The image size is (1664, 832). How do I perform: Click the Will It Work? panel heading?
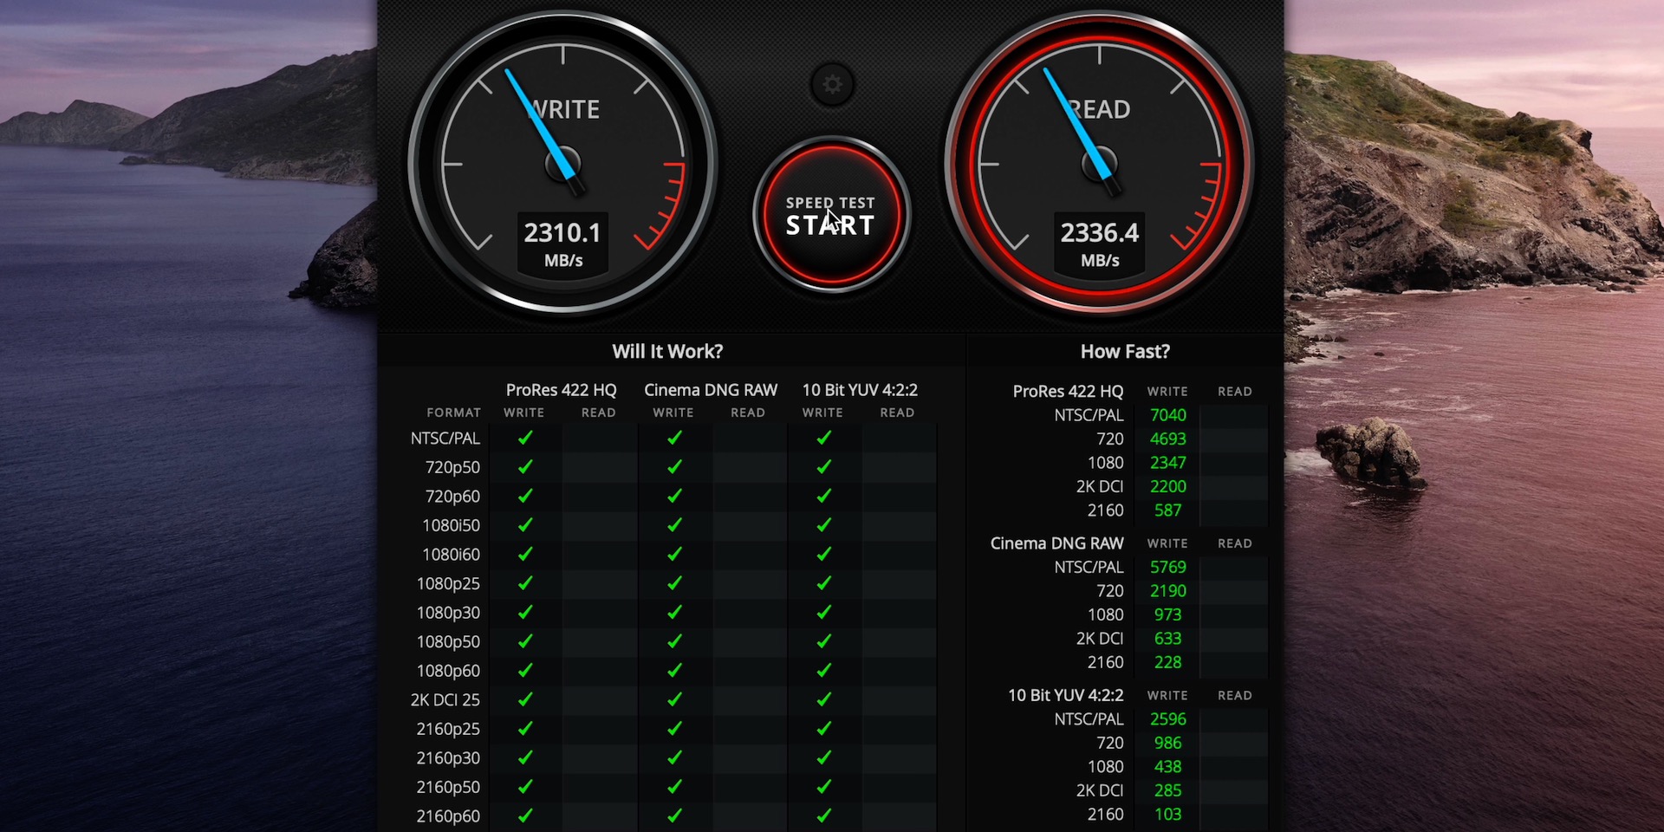tap(667, 351)
